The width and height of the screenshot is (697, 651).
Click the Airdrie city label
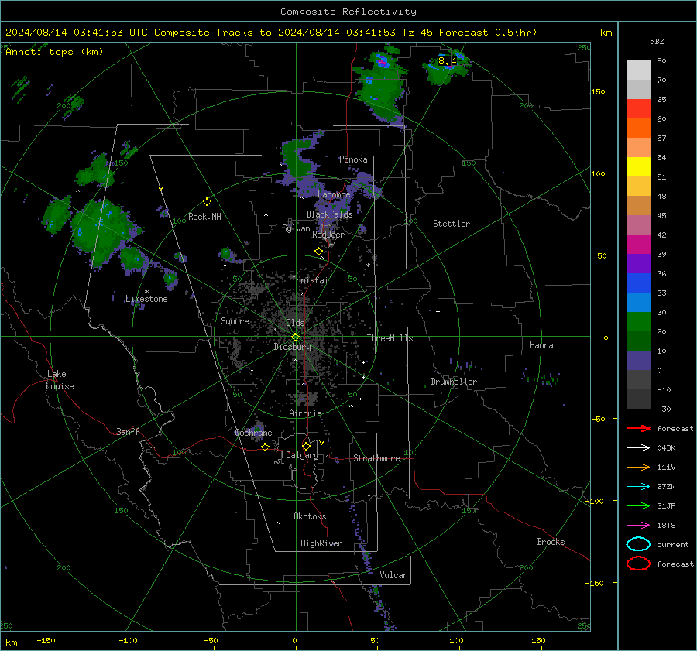[x=305, y=413]
